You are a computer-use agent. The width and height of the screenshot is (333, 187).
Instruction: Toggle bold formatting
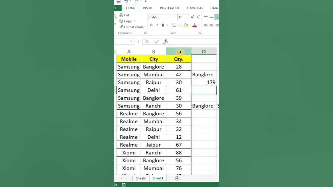pyautogui.click(x=151, y=25)
